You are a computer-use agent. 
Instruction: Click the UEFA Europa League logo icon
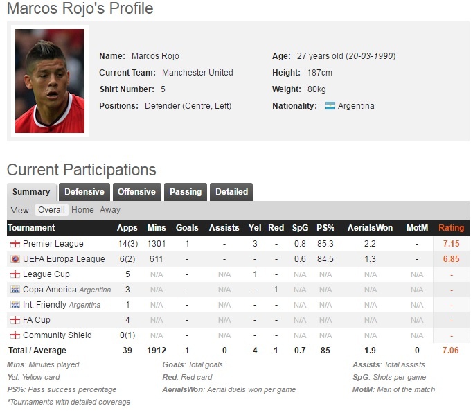pos(15,259)
